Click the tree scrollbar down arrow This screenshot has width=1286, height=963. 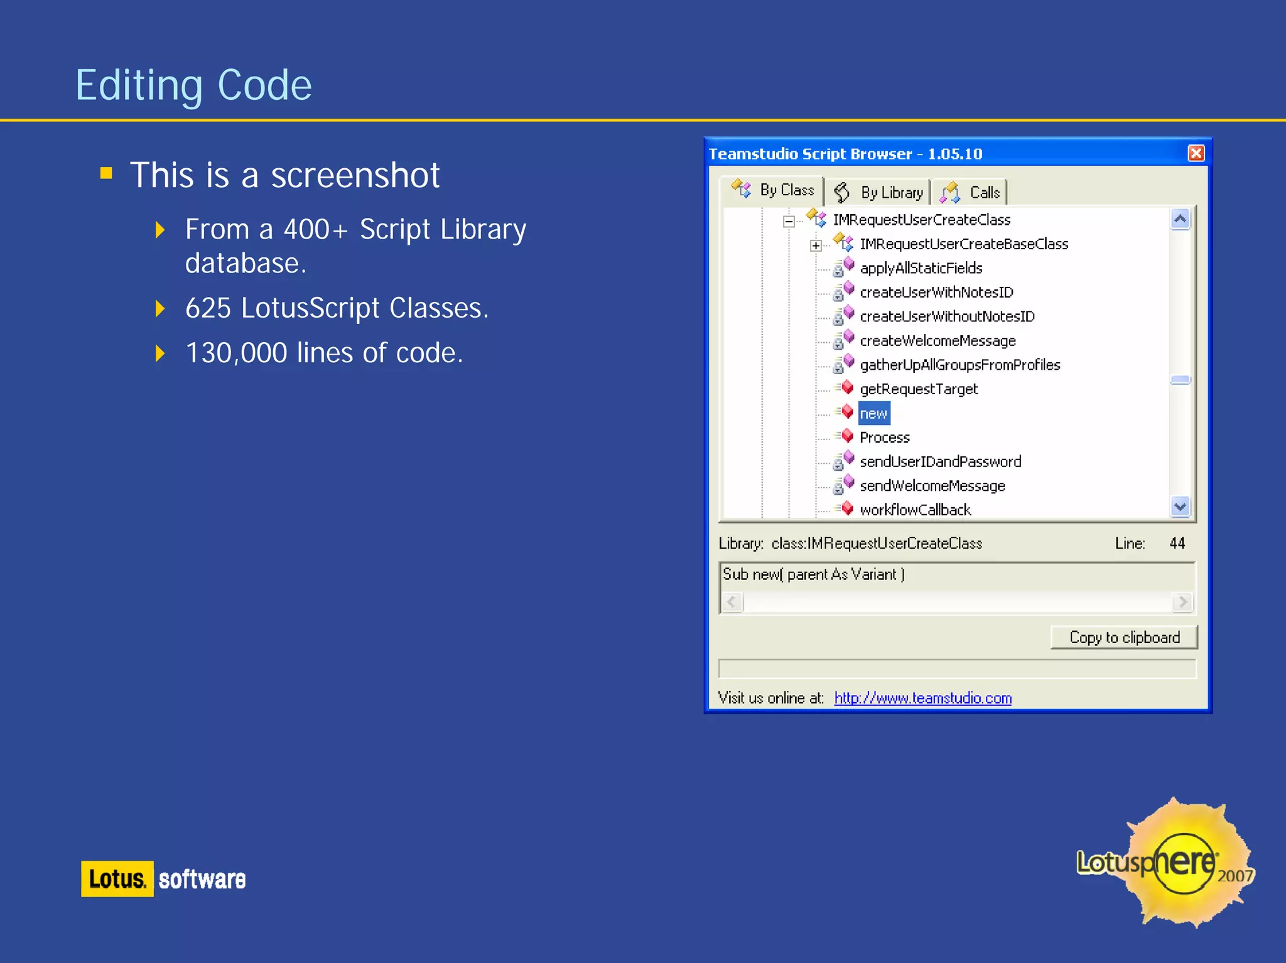click(x=1180, y=507)
